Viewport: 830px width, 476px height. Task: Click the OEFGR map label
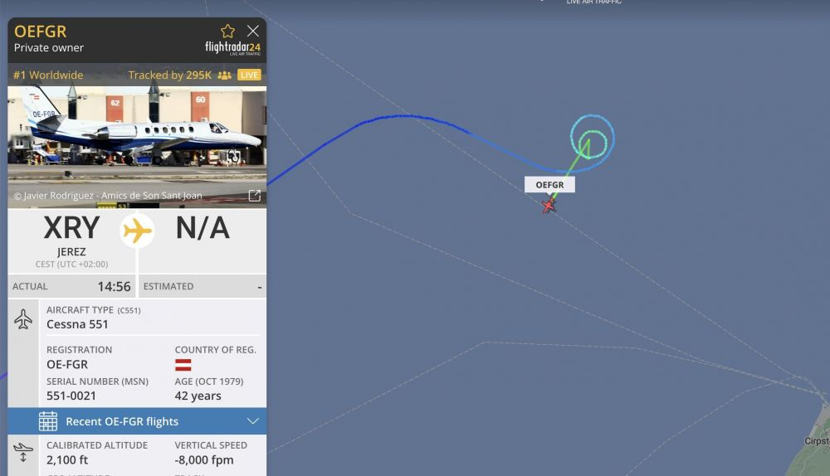[x=549, y=185]
